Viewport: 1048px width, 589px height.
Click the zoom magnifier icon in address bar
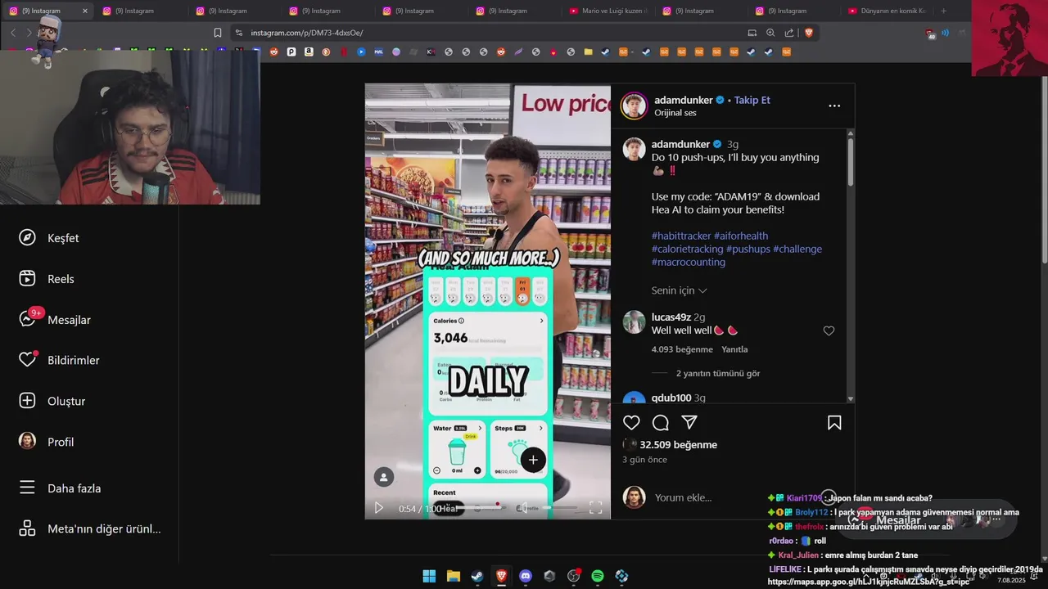point(770,33)
